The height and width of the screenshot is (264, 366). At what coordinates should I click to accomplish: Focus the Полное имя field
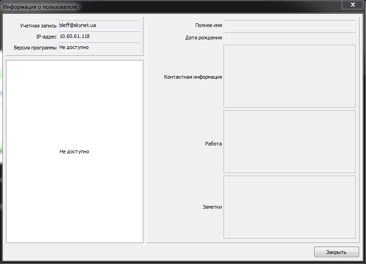tap(289, 26)
